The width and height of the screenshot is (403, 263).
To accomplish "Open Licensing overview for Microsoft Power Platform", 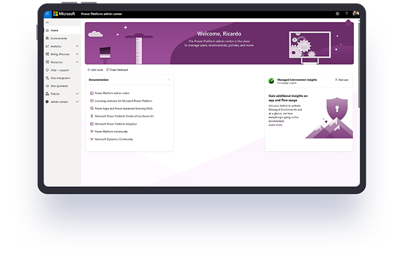I will tap(123, 101).
